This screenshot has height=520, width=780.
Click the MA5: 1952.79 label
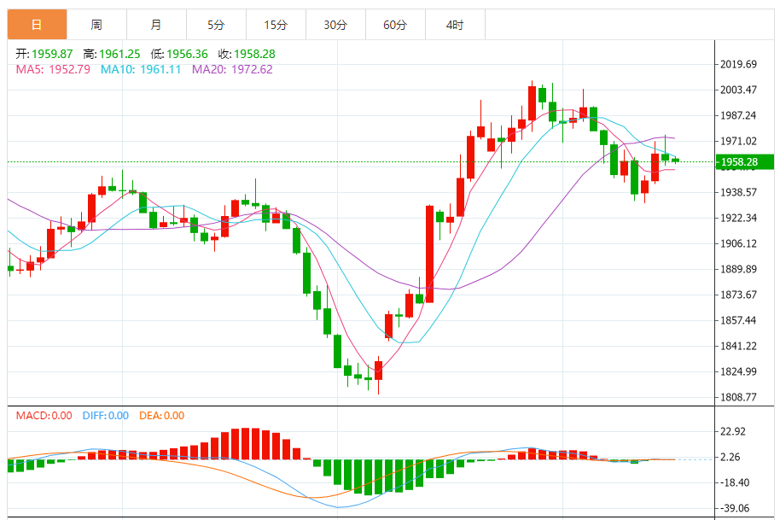[53, 69]
